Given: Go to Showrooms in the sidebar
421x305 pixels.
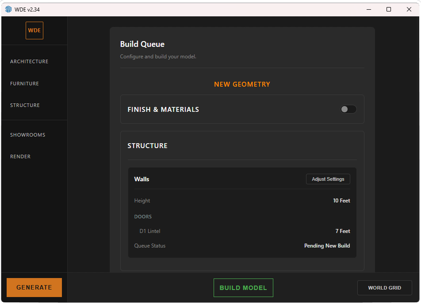Looking at the screenshot, I should click(28, 135).
